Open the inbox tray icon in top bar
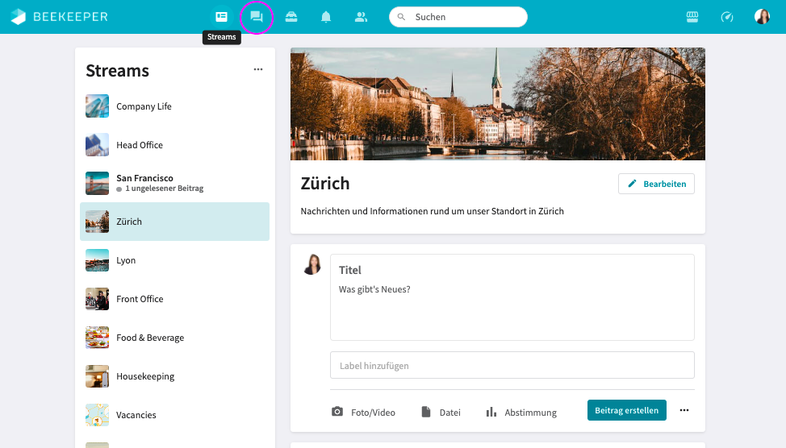The height and width of the screenshot is (448, 786). (291, 17)
